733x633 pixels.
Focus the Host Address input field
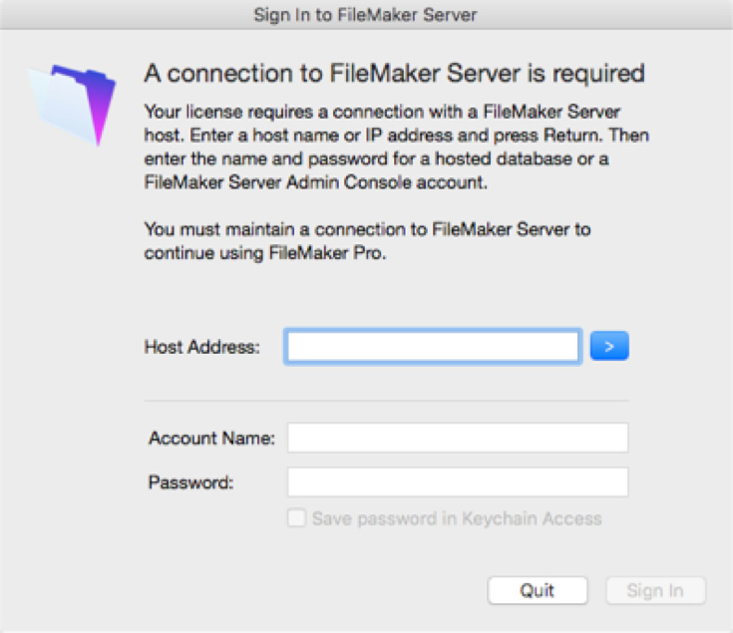433,346
